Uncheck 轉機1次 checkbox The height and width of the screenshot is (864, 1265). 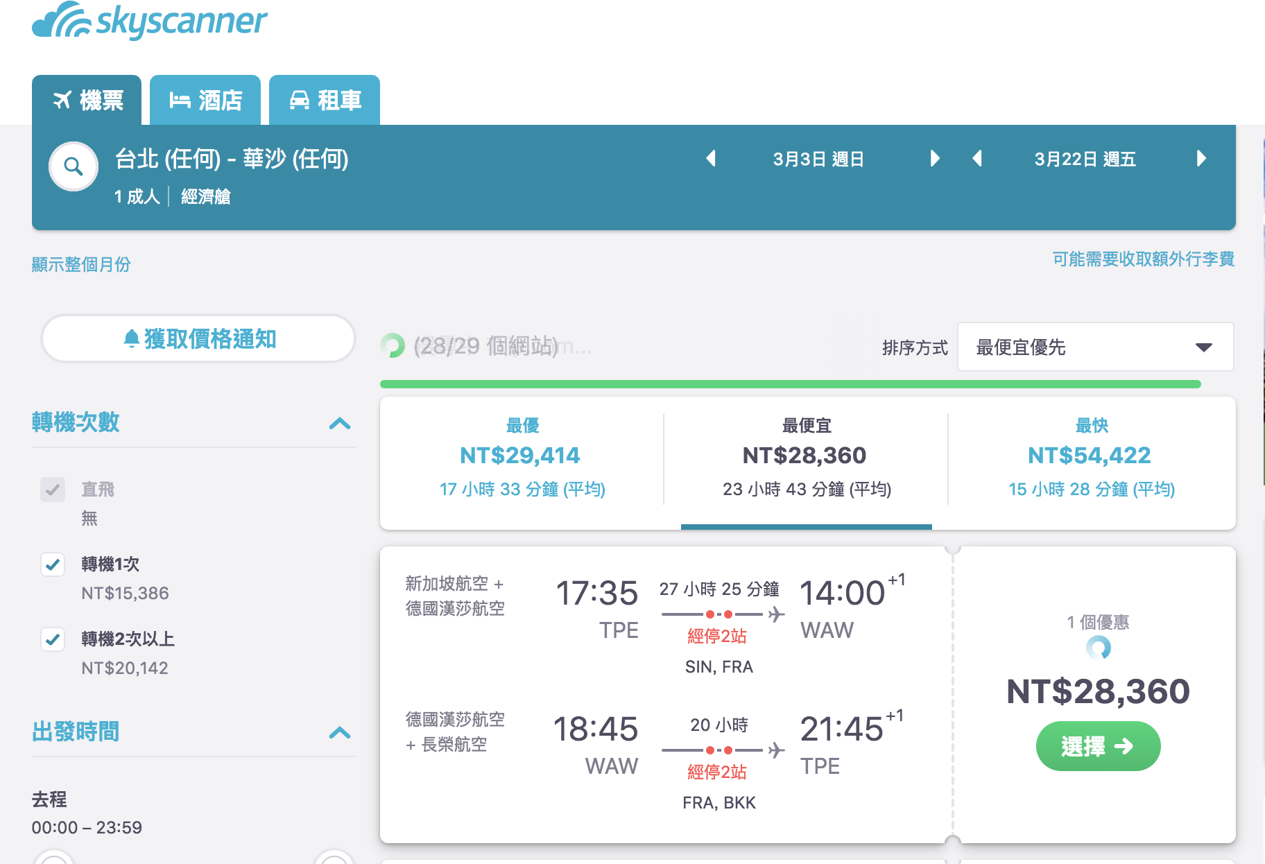53,564
